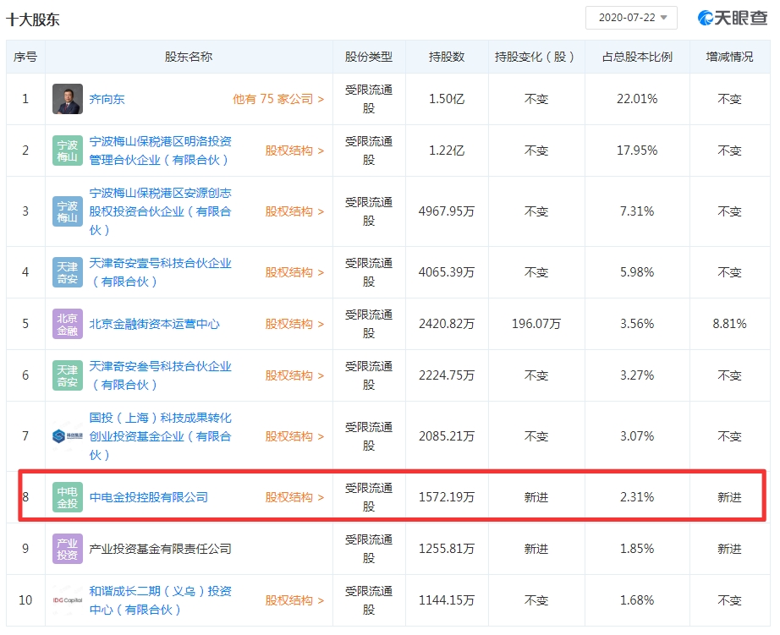Select the 1.85% ratio cell
Image resolution: width=780 pixels, height=635 pixels.
click(x=637, y=549)
